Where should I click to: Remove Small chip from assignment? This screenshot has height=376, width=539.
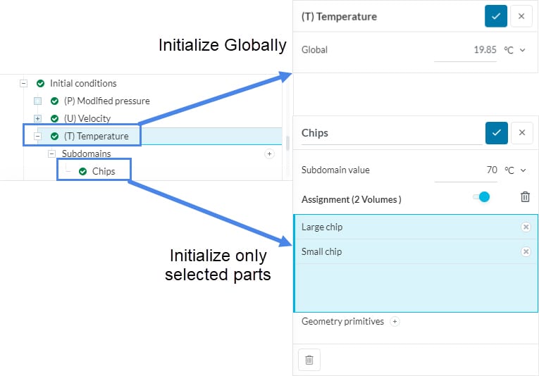526,251
